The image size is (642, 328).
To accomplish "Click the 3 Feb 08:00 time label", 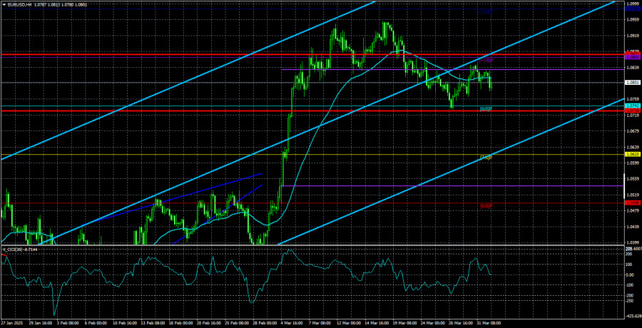I will (x=67, y=323).
